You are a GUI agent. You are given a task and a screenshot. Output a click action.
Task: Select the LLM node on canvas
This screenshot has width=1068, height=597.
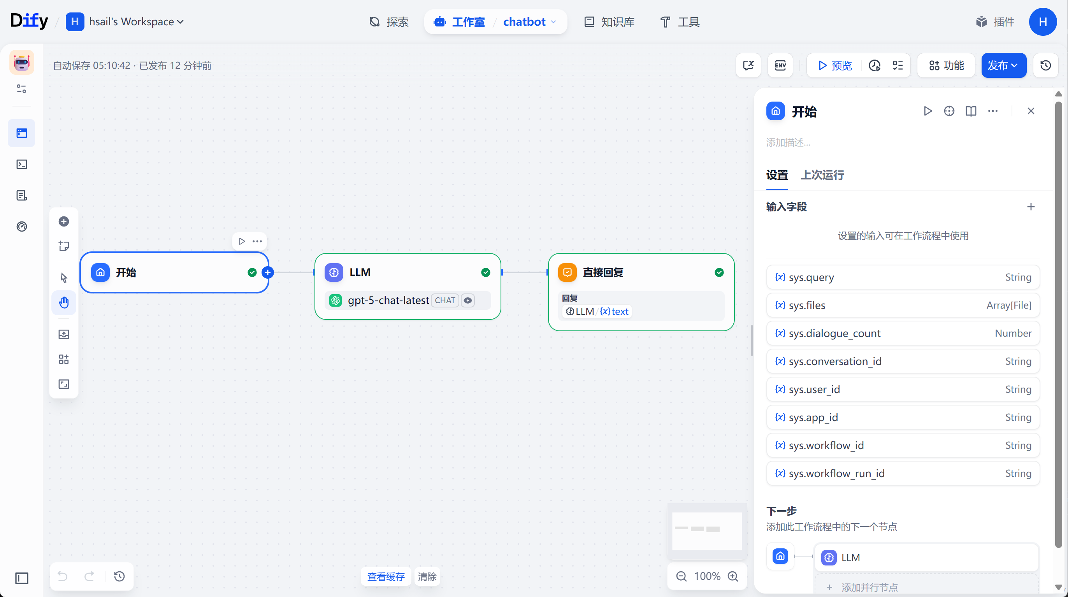click(408, 286)
